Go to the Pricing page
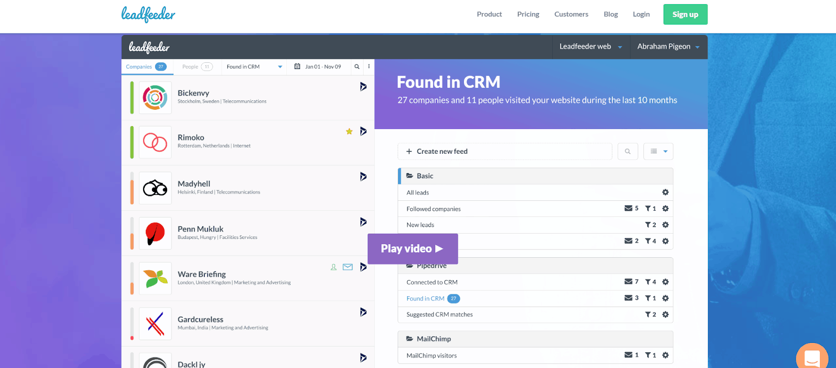 pyautogui.click(x=528, y=14)
